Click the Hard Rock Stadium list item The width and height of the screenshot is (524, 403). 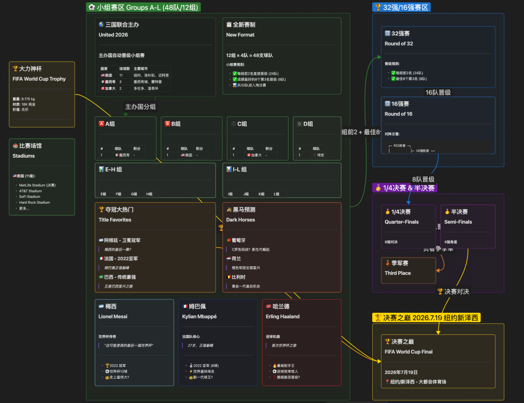pos(34,202)
